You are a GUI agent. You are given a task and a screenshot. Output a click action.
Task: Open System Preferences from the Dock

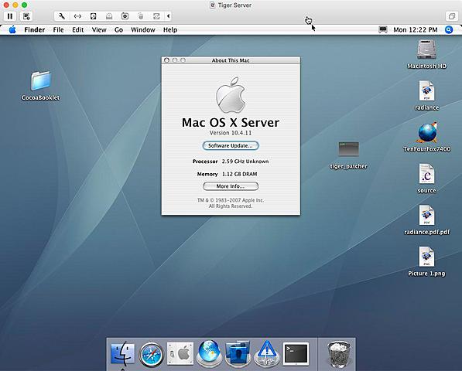coord(180,354)
